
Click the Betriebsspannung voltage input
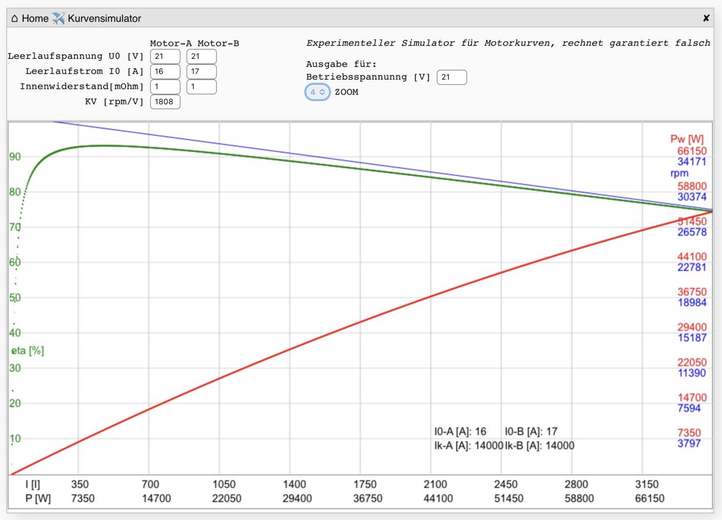click(451, 77)
